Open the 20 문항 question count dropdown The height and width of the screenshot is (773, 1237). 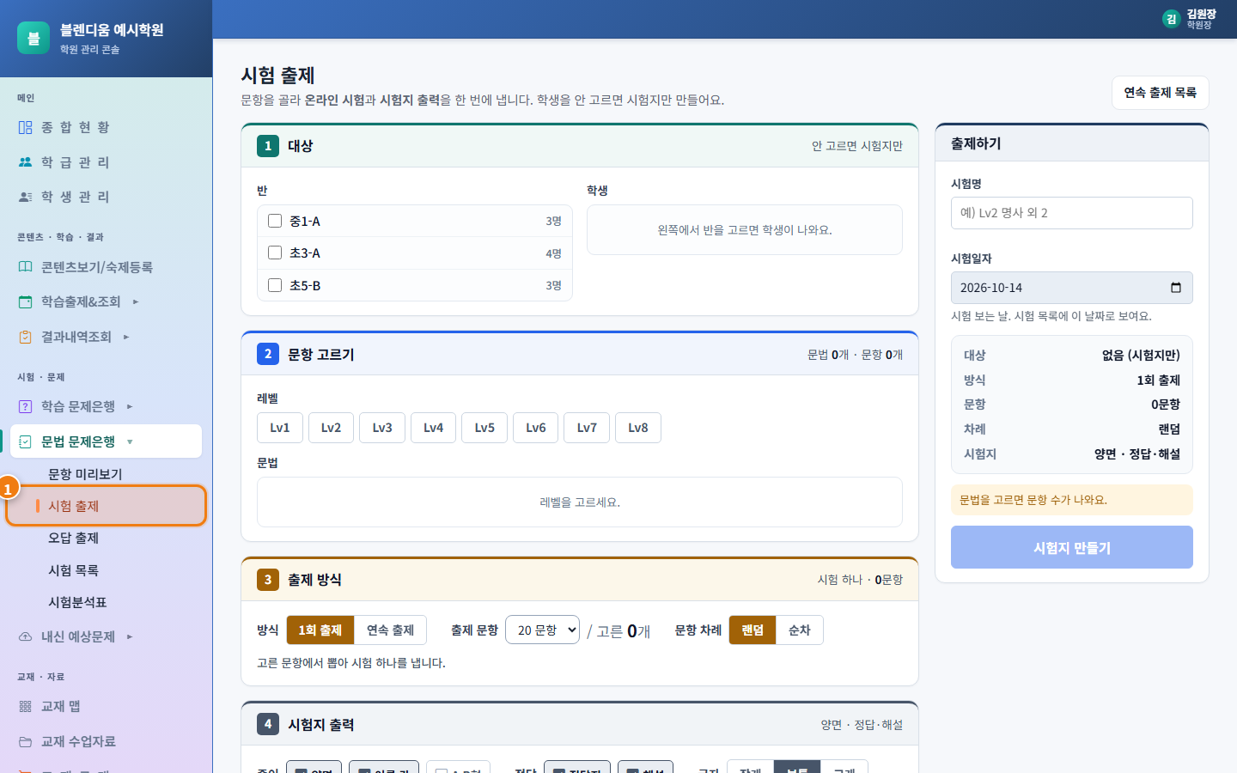click(542, 630)
